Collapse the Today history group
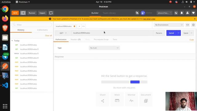The width and height of the screenshot is (197, 111). [12, 41]
